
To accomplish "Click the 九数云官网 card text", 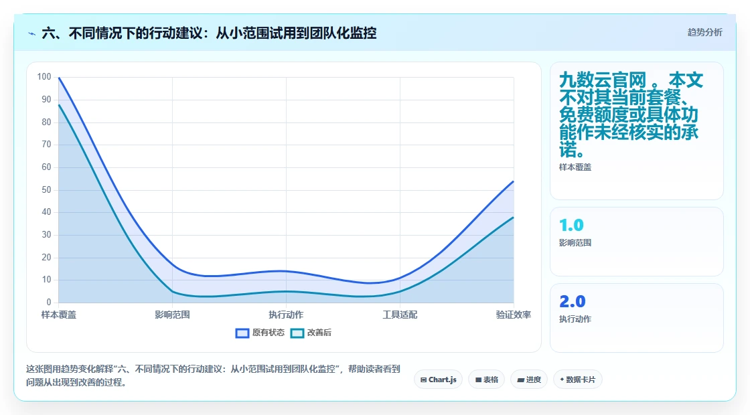I will (x=631, y=114).
